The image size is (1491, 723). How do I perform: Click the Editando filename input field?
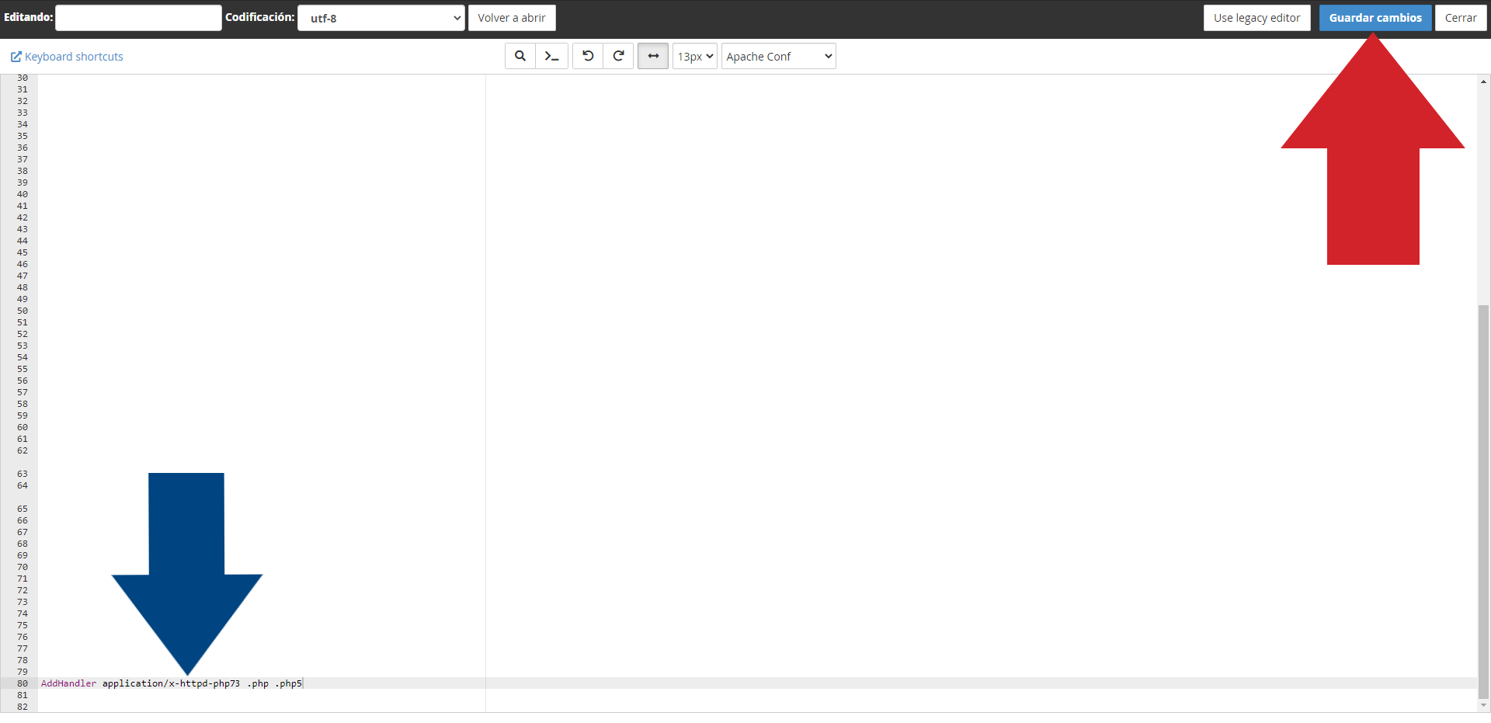138,18
